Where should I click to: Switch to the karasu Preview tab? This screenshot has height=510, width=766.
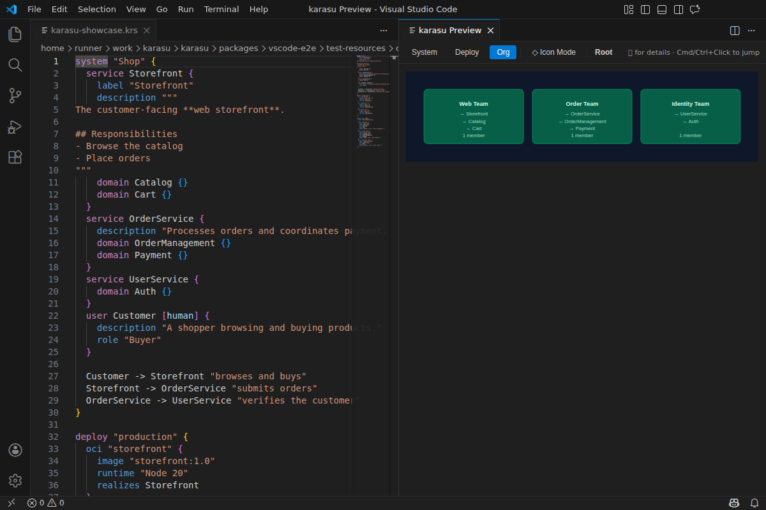click(449, 31)
